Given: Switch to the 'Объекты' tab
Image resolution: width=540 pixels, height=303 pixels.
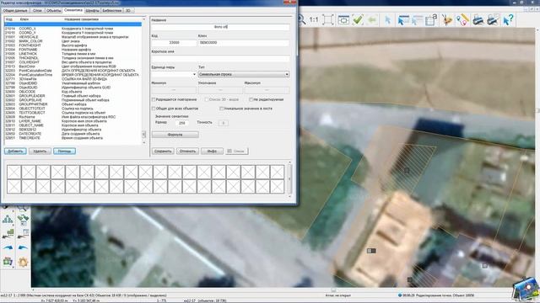Looking at the screenshot, I should point(54,11).
